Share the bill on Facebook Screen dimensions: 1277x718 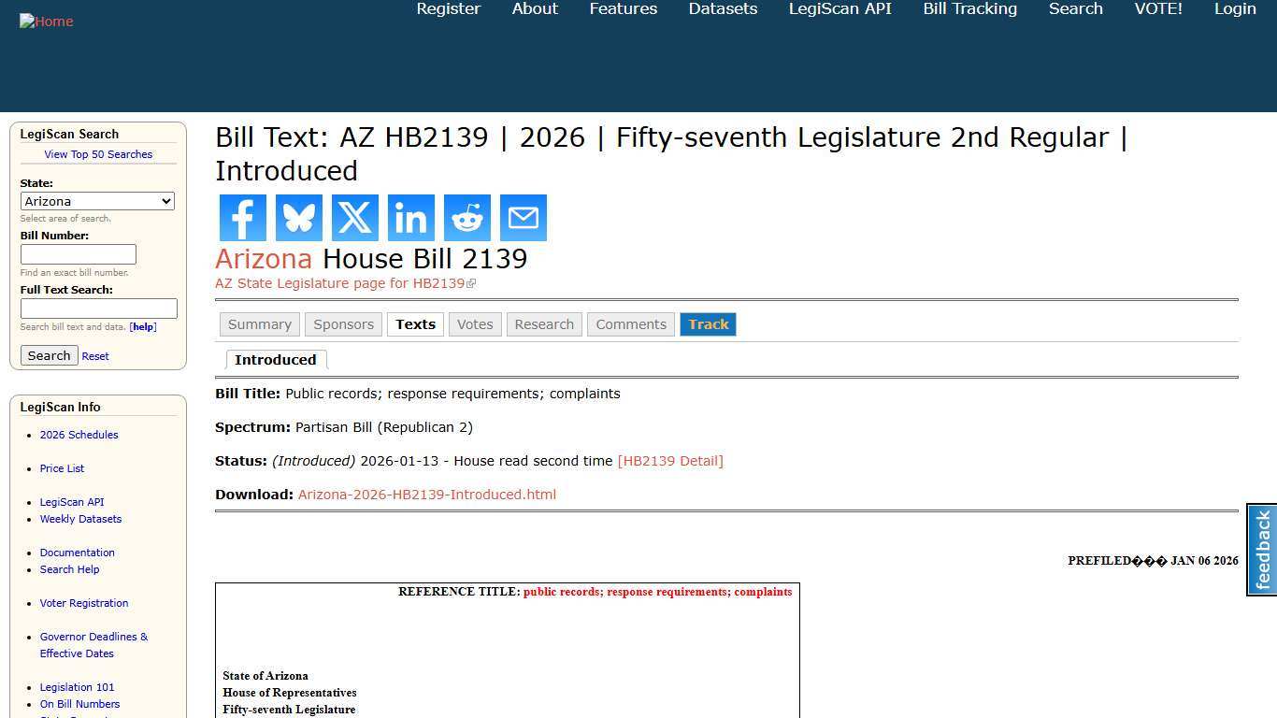(x=242, y=217)
